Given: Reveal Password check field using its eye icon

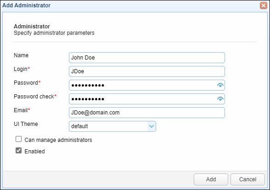Looking at the screenshot, I should (x=220, y=99).
